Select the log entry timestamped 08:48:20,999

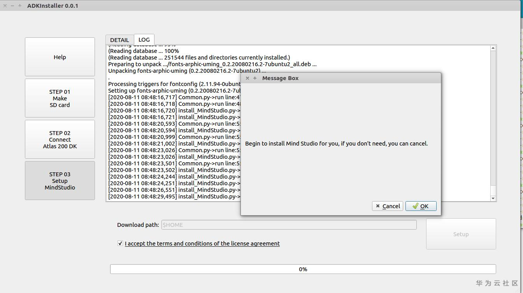click(174, 137)
